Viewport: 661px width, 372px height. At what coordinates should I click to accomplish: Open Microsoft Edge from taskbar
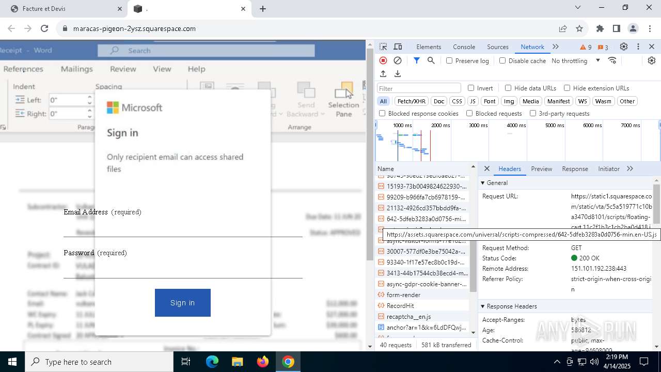click(x=212, y=362)
